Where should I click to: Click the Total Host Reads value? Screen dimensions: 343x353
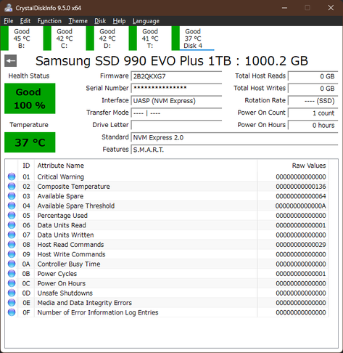[x=313, y=76]
